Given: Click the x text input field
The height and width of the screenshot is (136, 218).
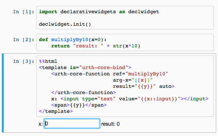Looking at the screenshot, I should coord(72,124).
